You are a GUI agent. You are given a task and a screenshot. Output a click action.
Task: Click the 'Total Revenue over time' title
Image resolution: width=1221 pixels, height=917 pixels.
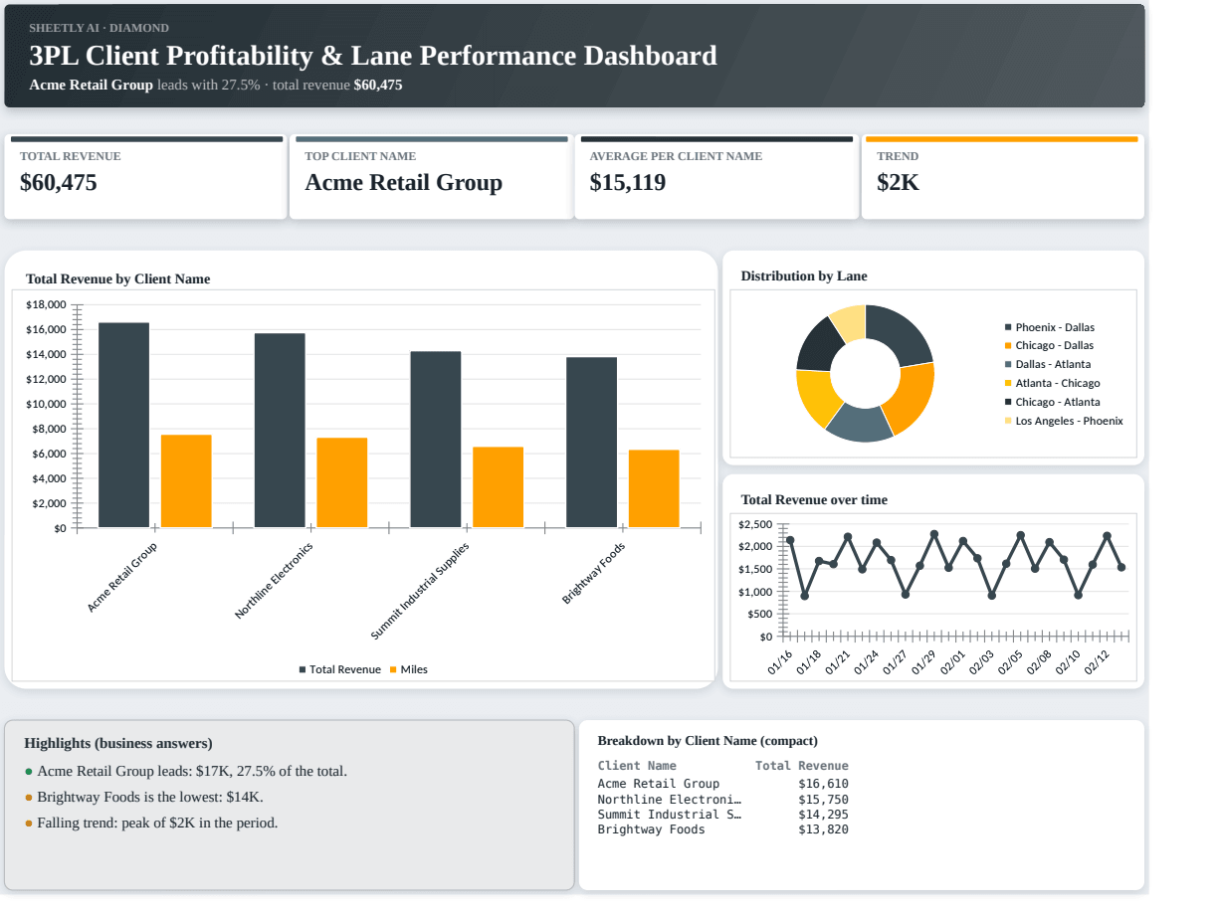[x=814, y=500]
